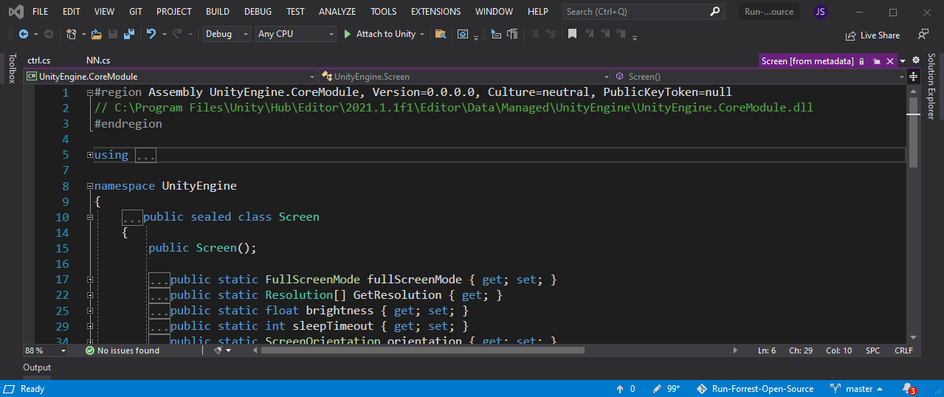944x397 pixels.
Task: Go to previous bookmark icon
Action: [589, 34]
